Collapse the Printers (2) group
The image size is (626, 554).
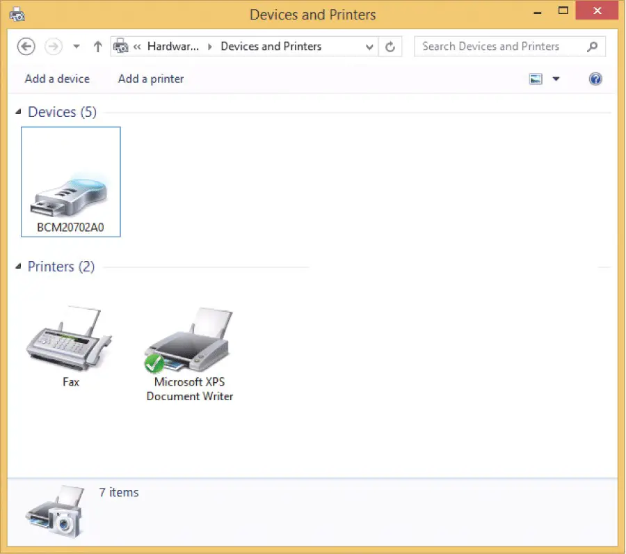(x=19, y=267)
